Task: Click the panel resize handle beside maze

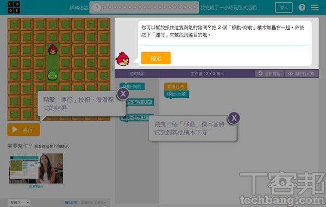Action: click(x=112, y=68)
